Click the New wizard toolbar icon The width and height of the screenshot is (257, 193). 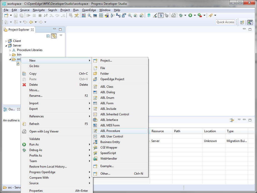coord(6,15)
